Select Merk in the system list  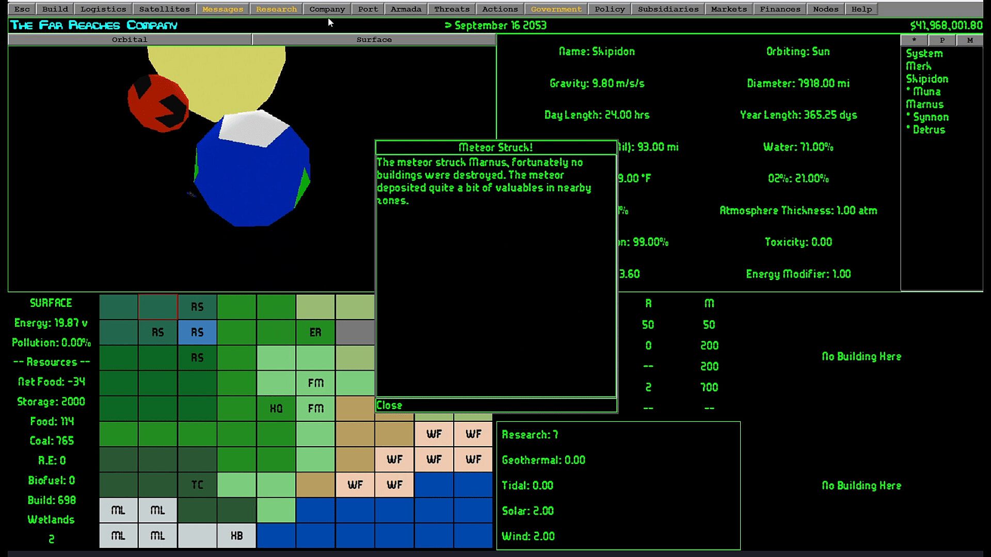coord(919,66)
